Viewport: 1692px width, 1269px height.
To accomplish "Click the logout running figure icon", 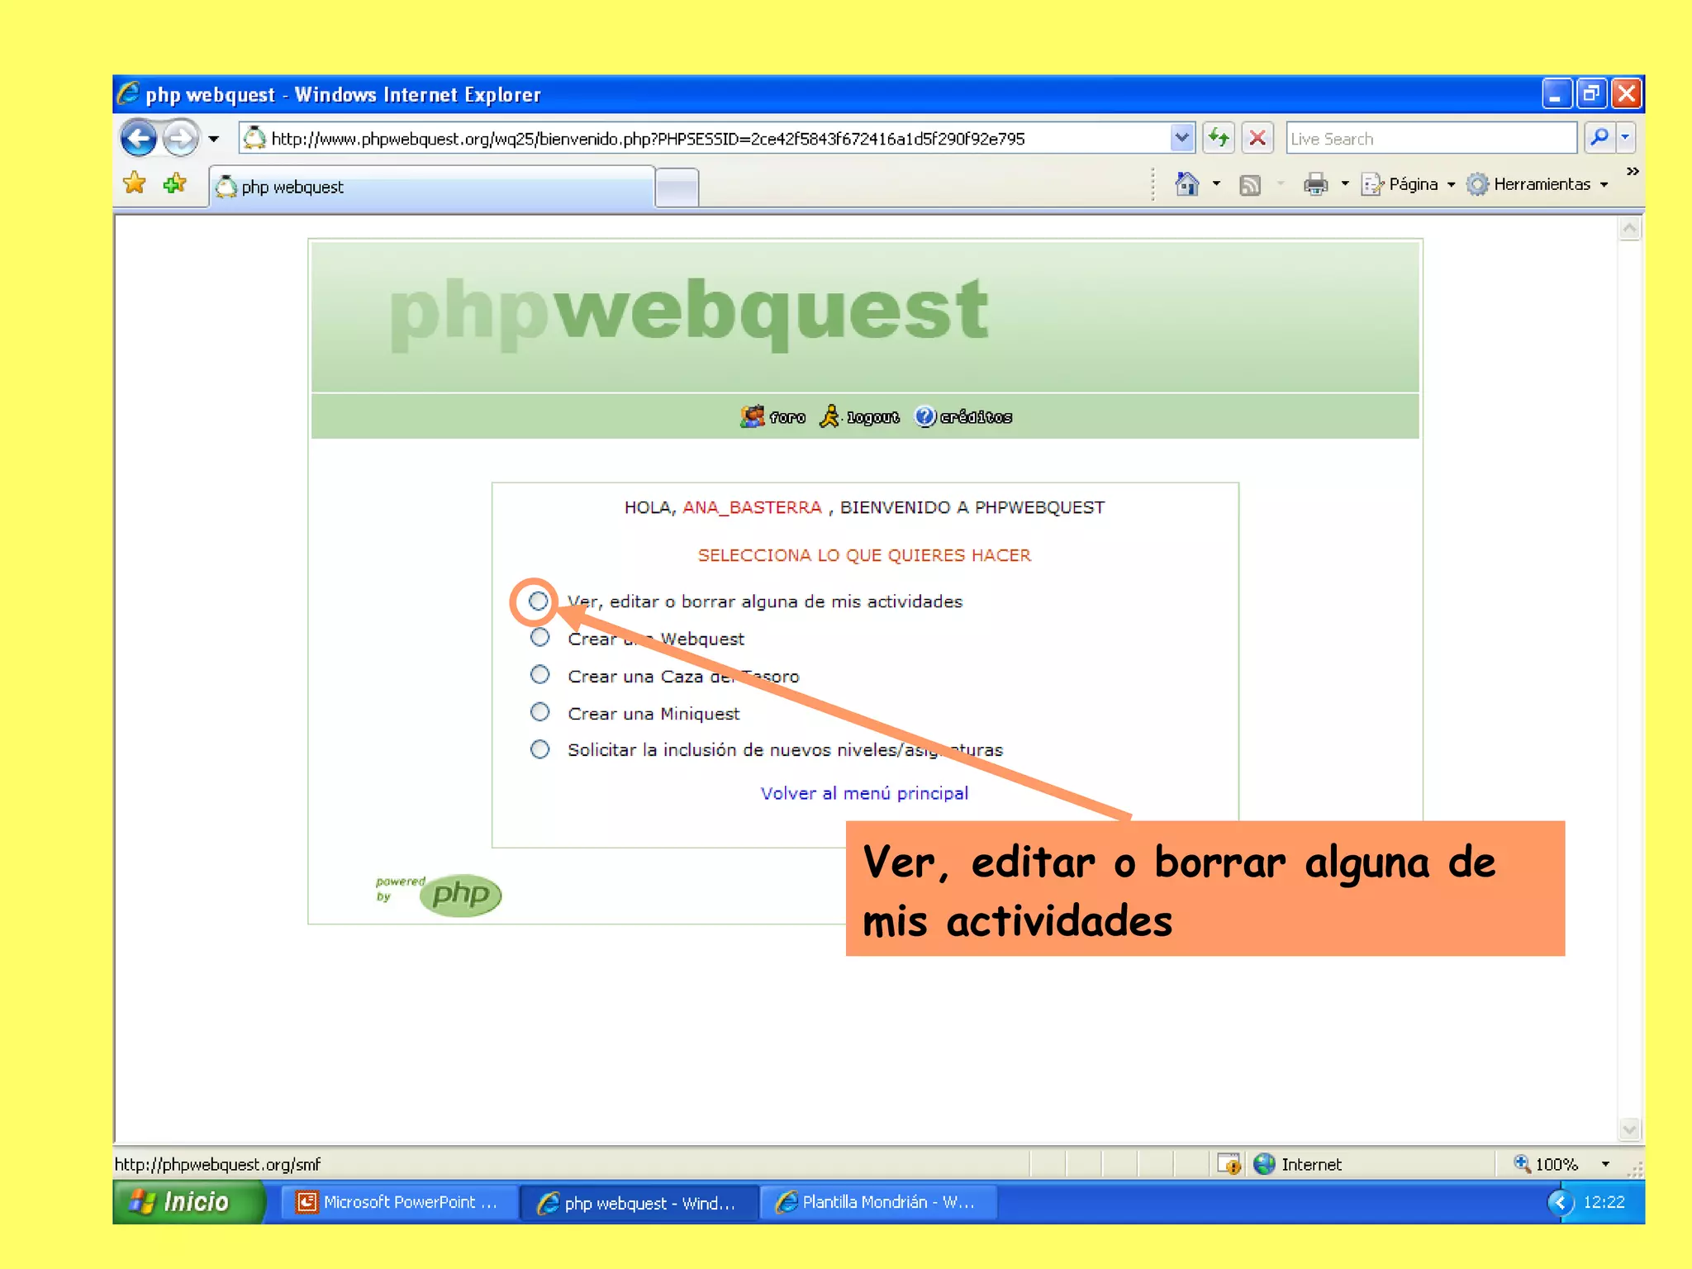I will (829, 416).
